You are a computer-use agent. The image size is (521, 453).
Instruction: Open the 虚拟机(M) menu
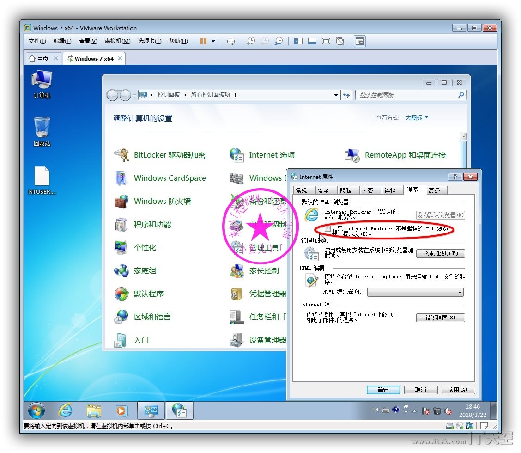(117, 41)
